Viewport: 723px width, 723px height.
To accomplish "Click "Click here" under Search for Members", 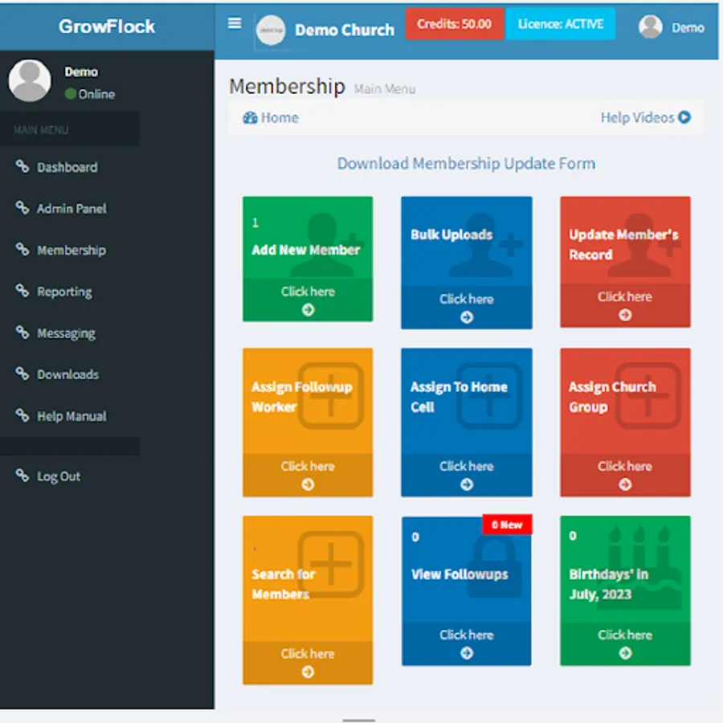I will [x=308, y=654].
